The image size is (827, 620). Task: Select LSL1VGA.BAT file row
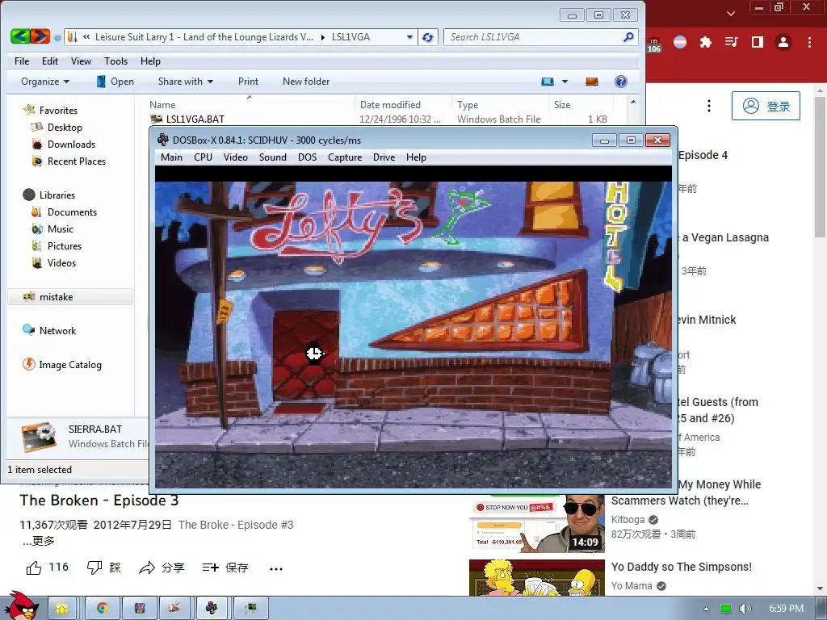coord(380,119)
